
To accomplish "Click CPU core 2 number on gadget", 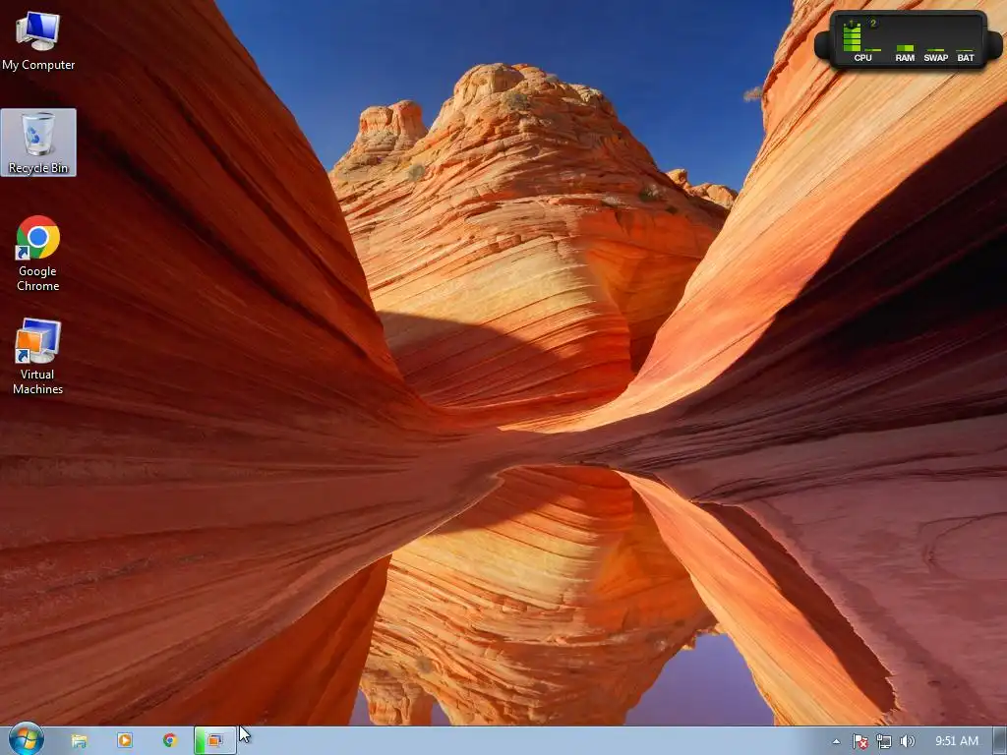I will click(873, 24).
